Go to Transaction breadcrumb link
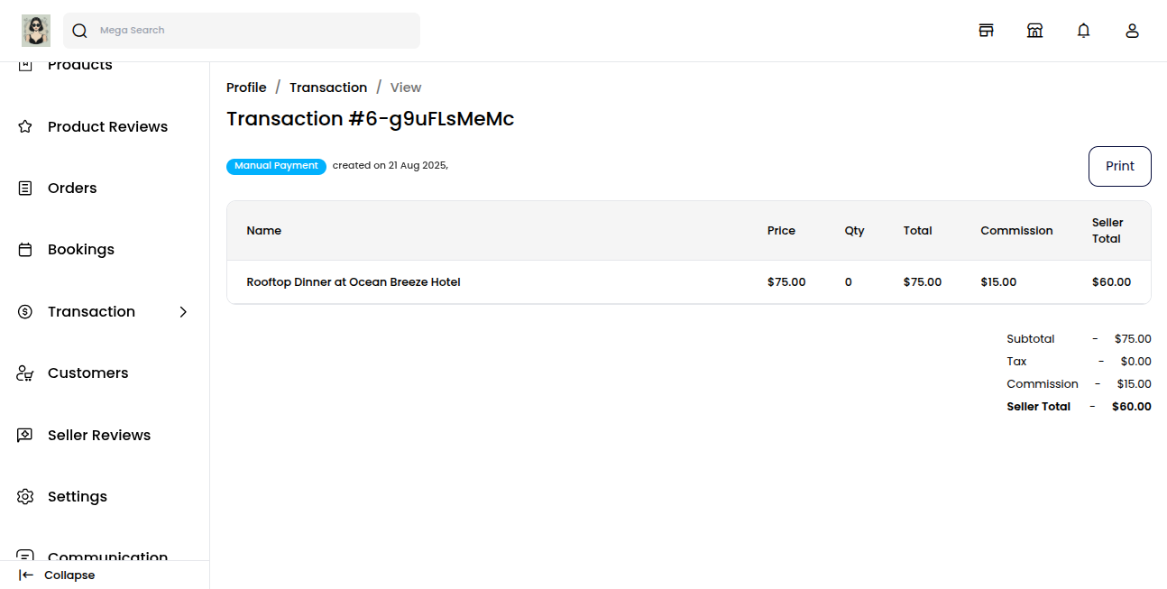 [x=328, y=87]
